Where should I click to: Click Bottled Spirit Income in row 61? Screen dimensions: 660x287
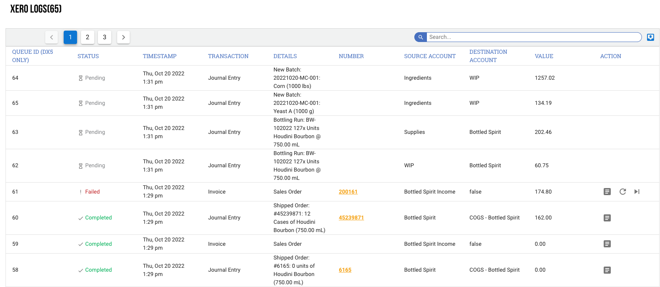(430, 192)
